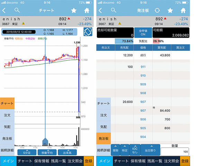The width and height of the screenshot is (197, 166).
Task: Select 気配 side tab on 発注板 screen
Action: 104,127
